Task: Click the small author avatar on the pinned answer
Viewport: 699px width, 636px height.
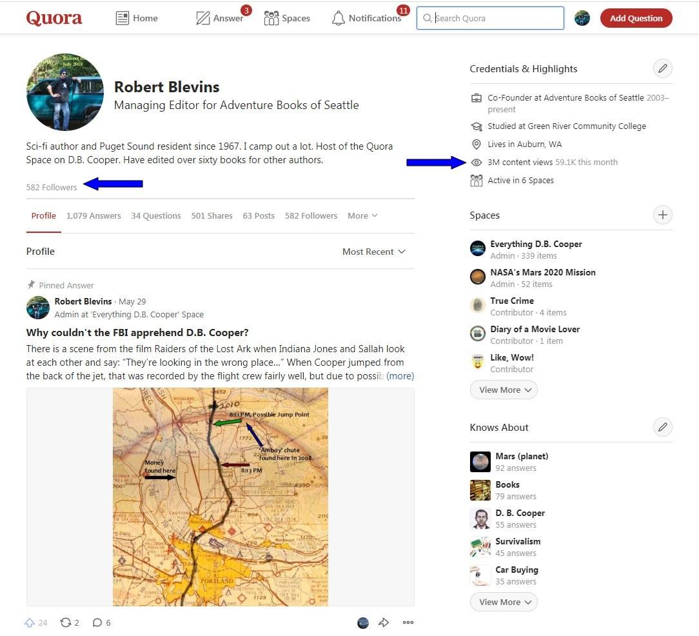Action: tap(38, 308)
